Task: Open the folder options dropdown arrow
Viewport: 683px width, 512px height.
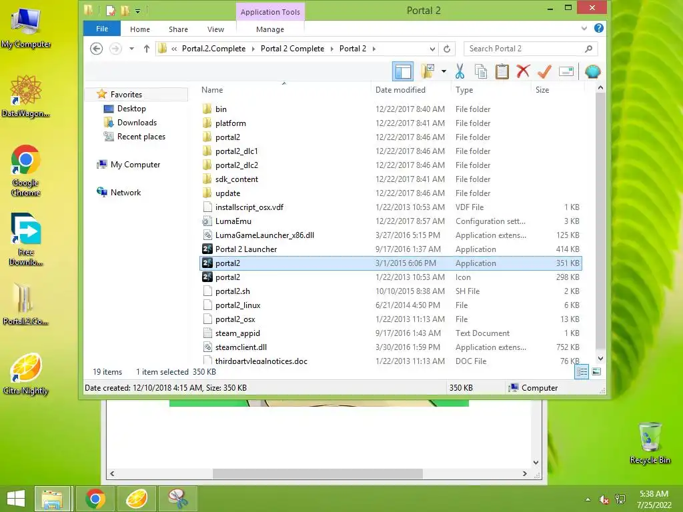Action: [444, 71]
